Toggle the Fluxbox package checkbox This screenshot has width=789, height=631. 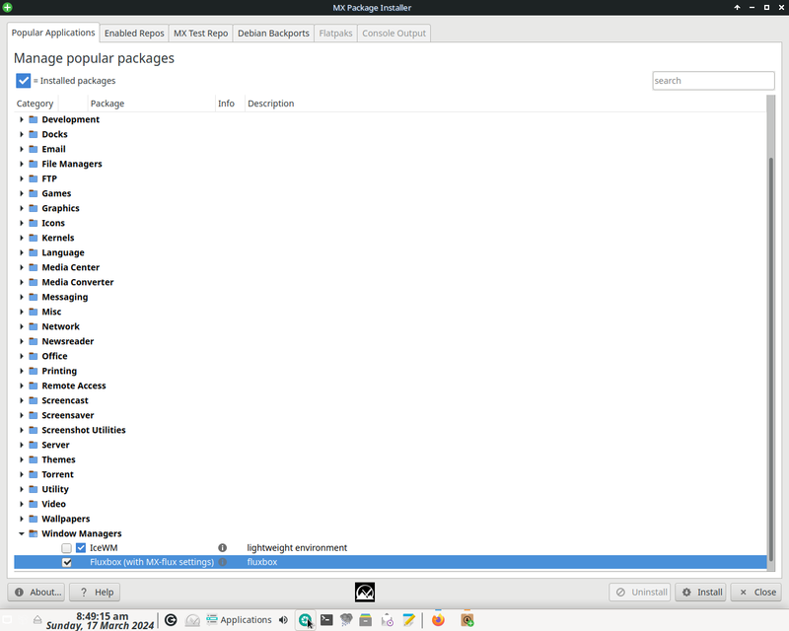click(x=66, y=562)
